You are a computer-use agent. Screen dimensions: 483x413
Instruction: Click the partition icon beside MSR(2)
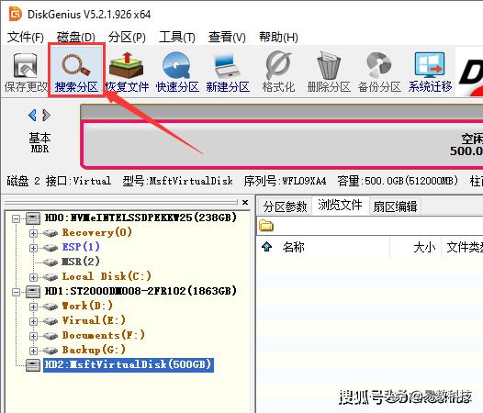pyautogui.click(x=51, y=262)
